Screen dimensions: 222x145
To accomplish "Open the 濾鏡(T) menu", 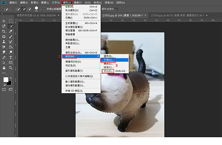I will pyautogui.click(x=78, y=3).
